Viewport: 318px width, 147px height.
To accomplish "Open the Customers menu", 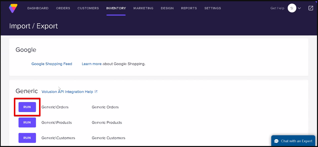I will (x=88, y=8).
